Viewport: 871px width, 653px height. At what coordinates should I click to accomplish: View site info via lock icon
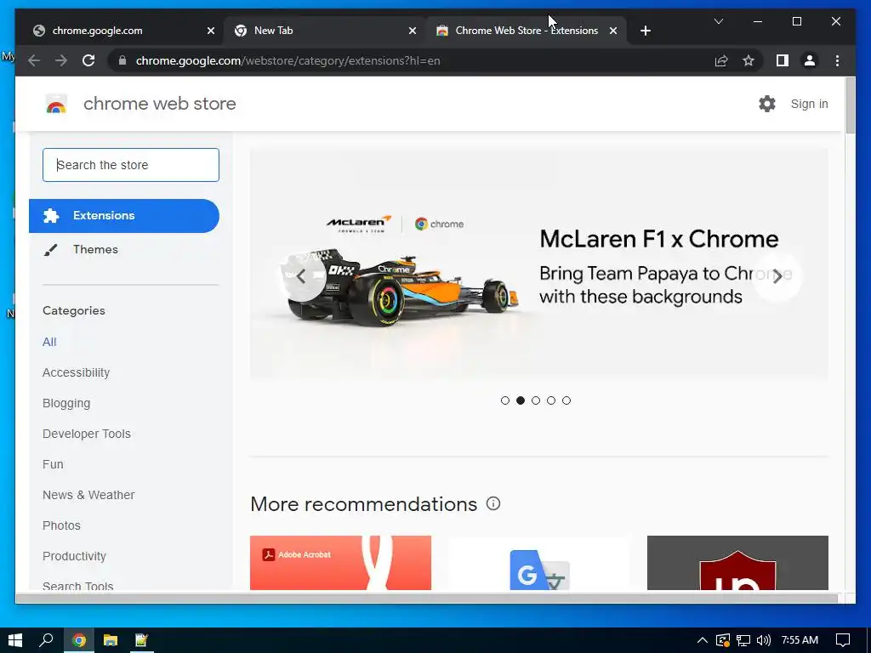(122, 60)
